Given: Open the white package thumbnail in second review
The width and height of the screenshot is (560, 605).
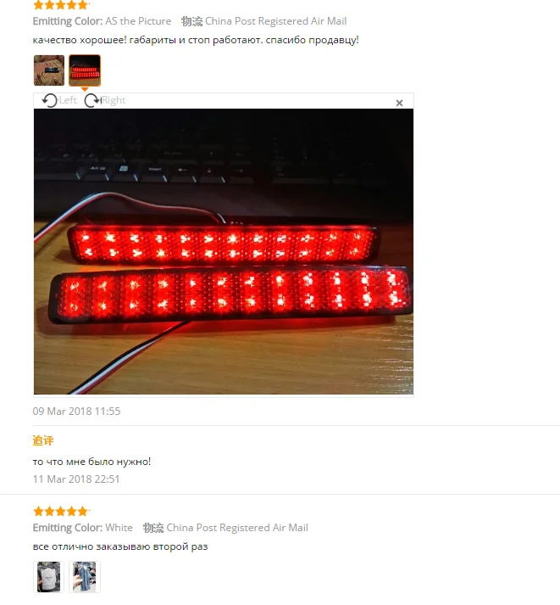Looking at the screenshot, I should click(x=48, y=577).
